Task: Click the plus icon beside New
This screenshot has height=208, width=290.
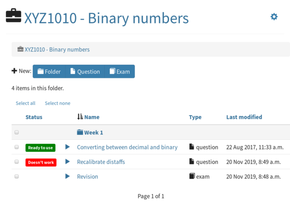Action: pyautogui.click(x=14, y=71)
